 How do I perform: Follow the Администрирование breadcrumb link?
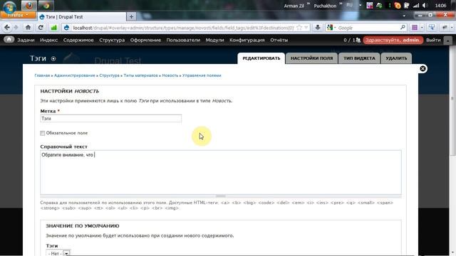click(74, 75)
